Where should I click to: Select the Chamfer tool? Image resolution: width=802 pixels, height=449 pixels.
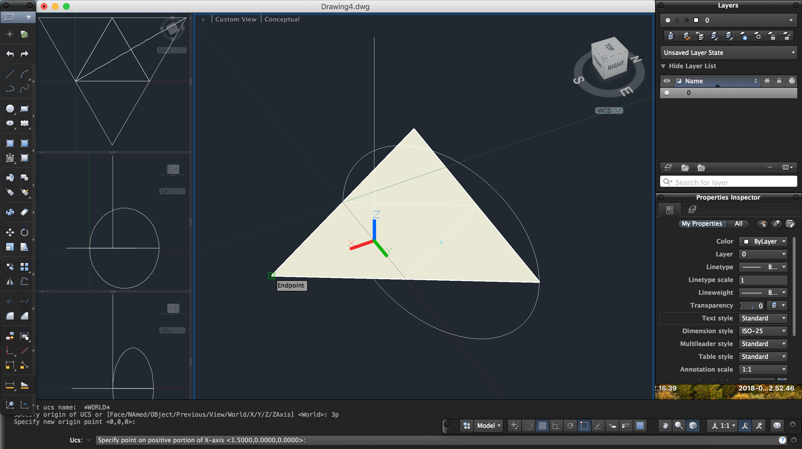coord(24,316)
